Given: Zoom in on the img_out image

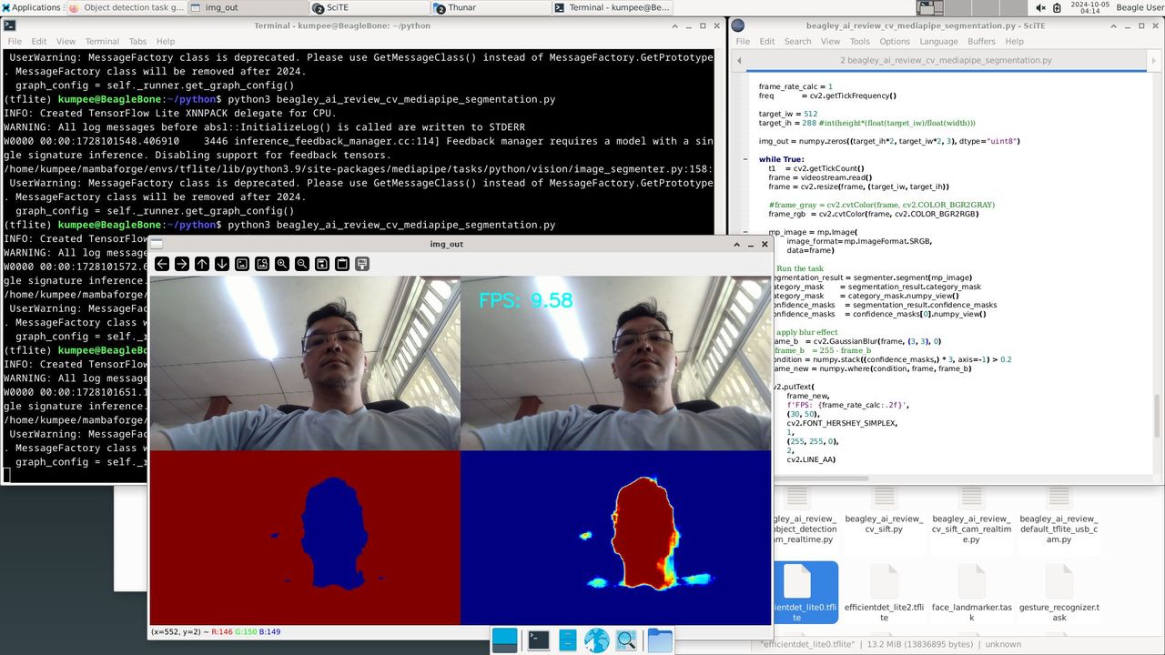Looking at the screenshot, I should pyautogui.click(x=282, y=264).
